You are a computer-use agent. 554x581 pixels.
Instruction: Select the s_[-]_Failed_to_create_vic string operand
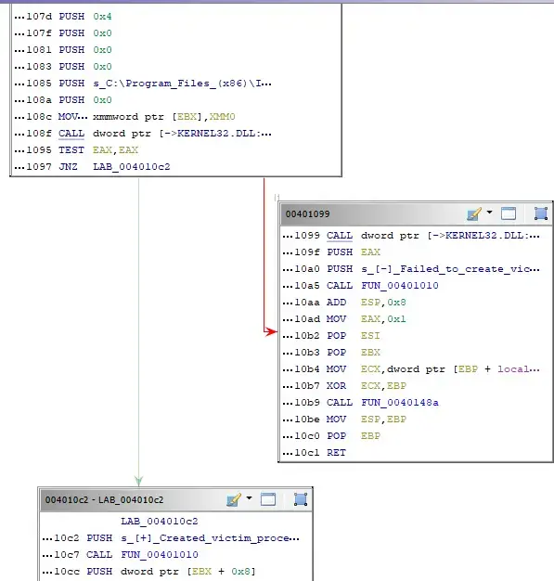click(x=450, y=269)
